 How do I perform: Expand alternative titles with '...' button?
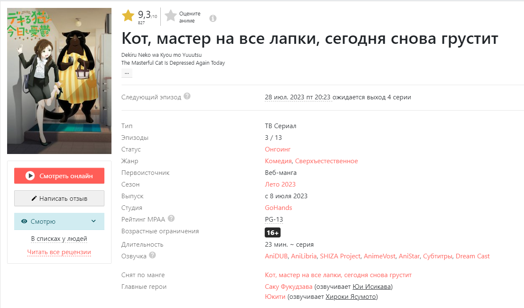click(x=127, y=73)
